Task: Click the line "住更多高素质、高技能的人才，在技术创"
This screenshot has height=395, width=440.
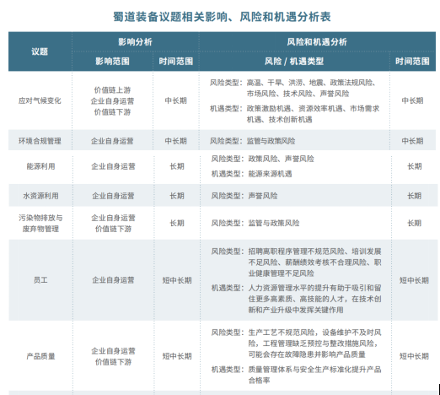Action: tap(314, 299)
